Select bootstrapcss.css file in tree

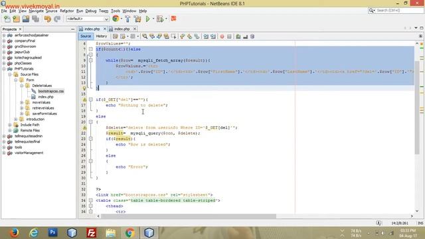51,92
